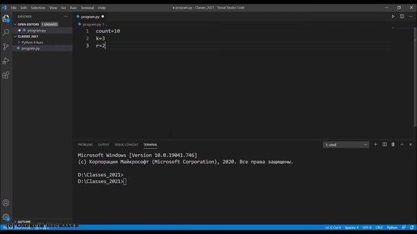Screen dimensions: 417x234
Task: Collapse the CLASSES_2021 folder section
Action: [15, 36]
